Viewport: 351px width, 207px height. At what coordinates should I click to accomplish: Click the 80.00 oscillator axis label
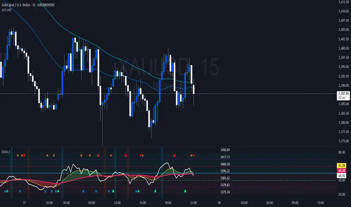coord(342,152)
